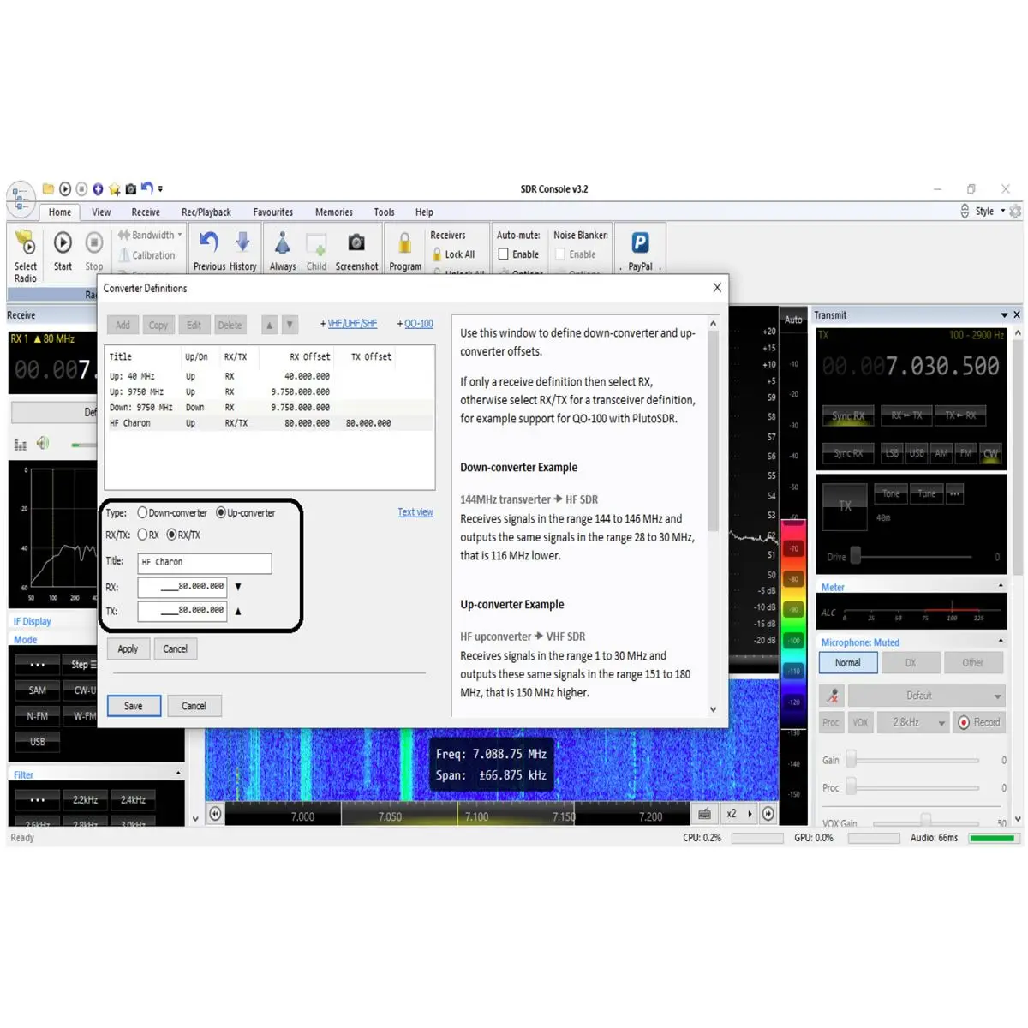Click the Always on top icon
Screen dimensions: 1028x1028
(x=283, y=242)
